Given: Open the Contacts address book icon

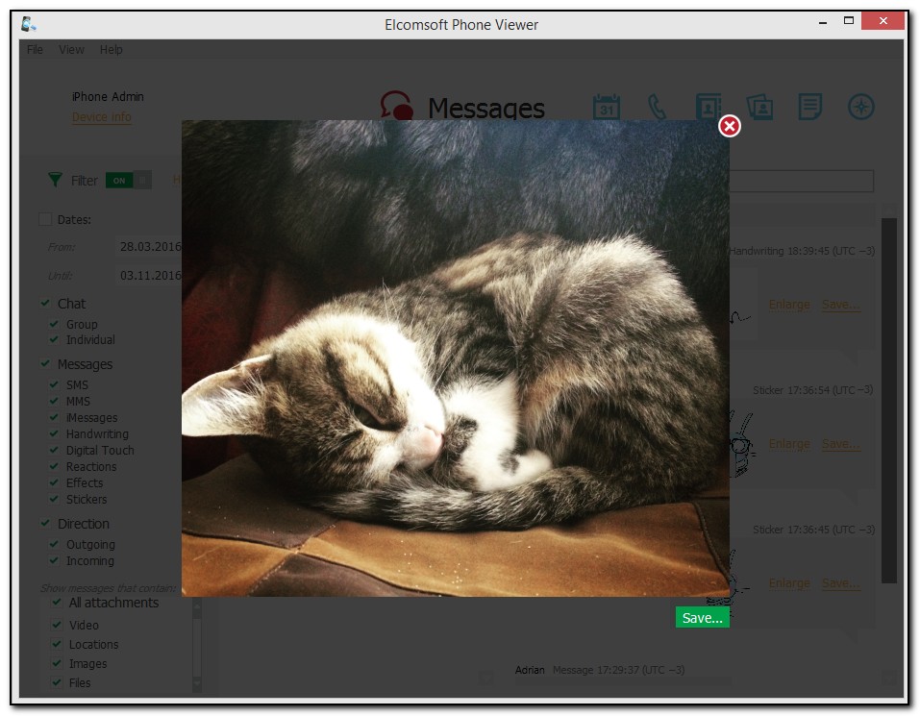Looking at the screenshot, I should tap(709, 107).
